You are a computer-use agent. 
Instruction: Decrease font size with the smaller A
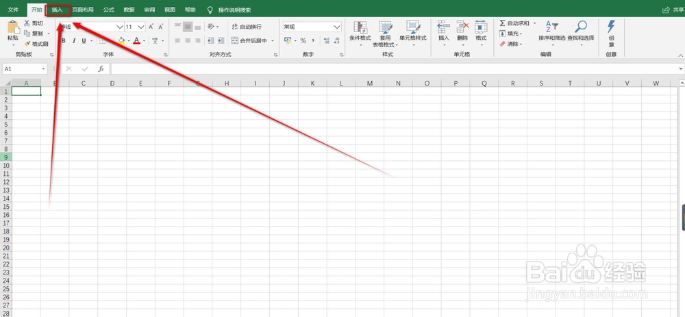[x=161, y=27]
